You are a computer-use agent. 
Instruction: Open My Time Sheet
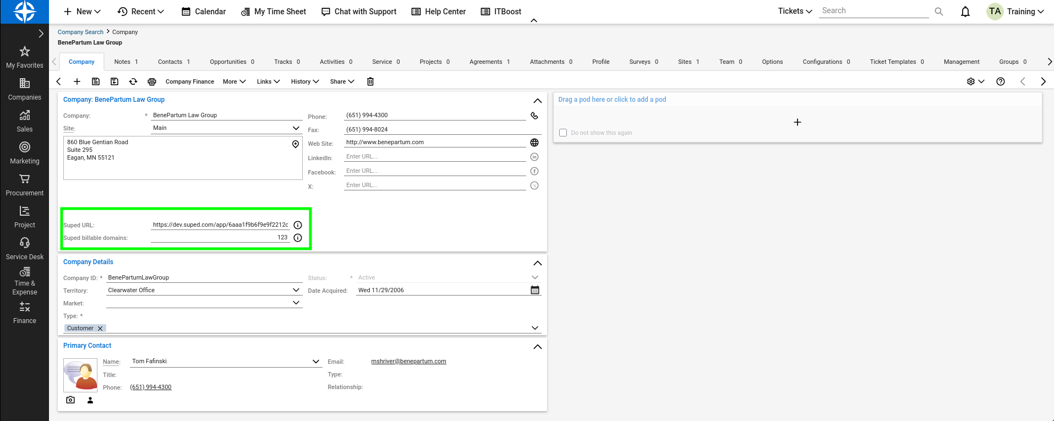tap(274, 12)
